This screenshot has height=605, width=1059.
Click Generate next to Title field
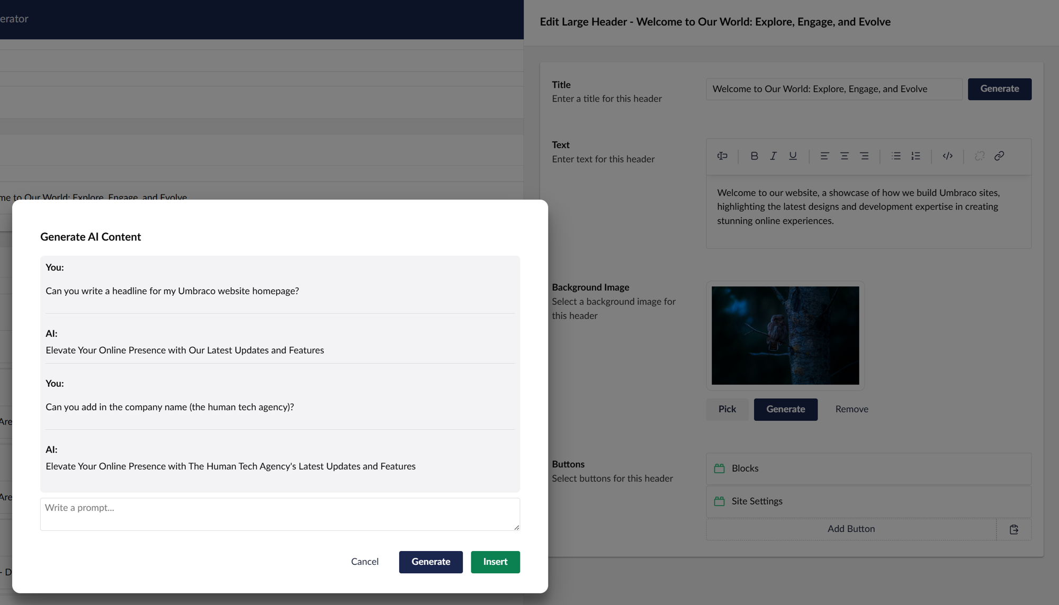point(1000,89)
